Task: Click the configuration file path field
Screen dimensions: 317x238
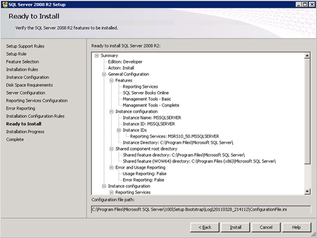Action: (x=201, y=209)
